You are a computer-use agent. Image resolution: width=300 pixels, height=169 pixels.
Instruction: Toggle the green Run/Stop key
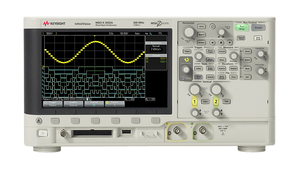[241, 27]
